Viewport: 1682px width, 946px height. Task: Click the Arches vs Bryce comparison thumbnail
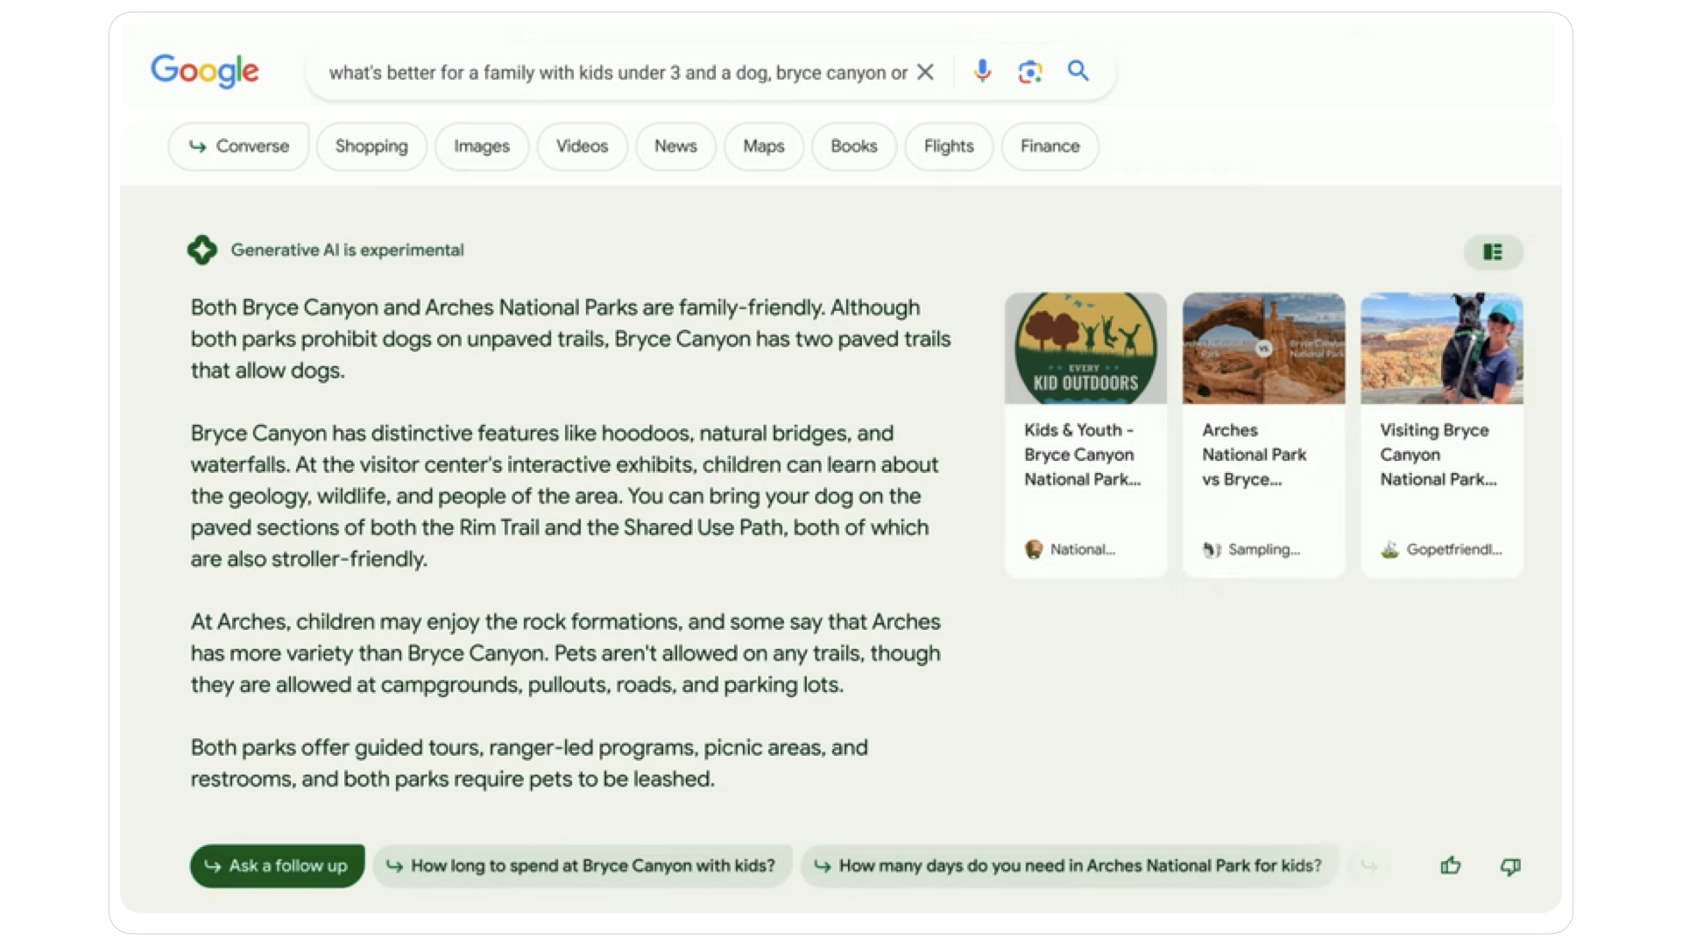(x=1264, y=347)
